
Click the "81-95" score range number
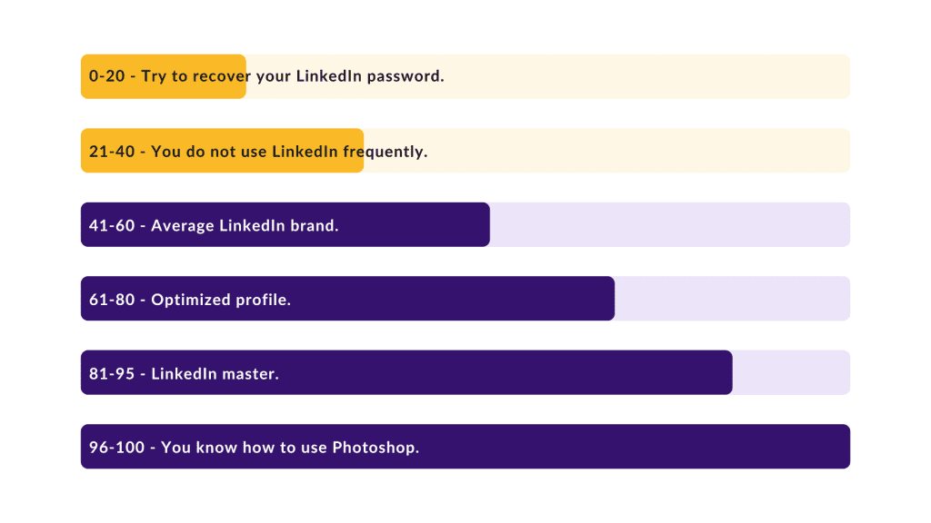(x=112, y=373)
